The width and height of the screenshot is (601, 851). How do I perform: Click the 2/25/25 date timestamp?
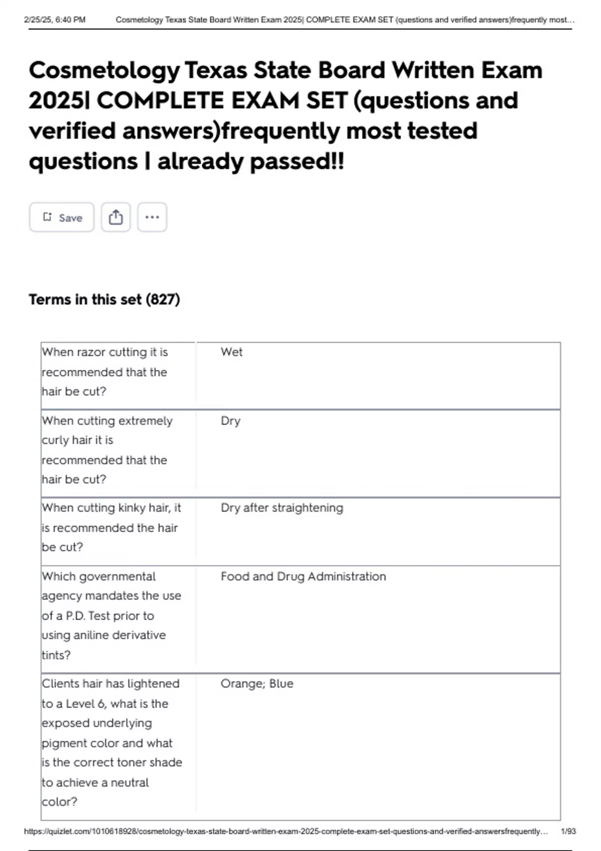[55, 20]
